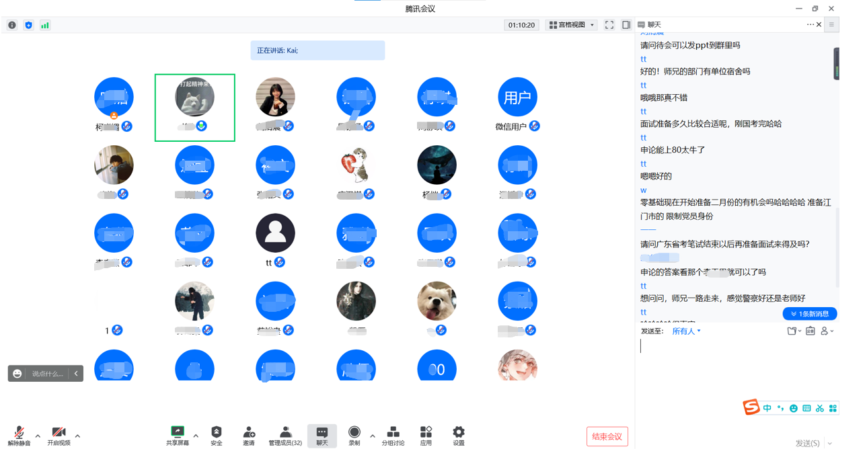Collapse the 说点什么 bar with arrow
Screen dimensions: 867x449
pyautogui.click(x=76, y=373)
